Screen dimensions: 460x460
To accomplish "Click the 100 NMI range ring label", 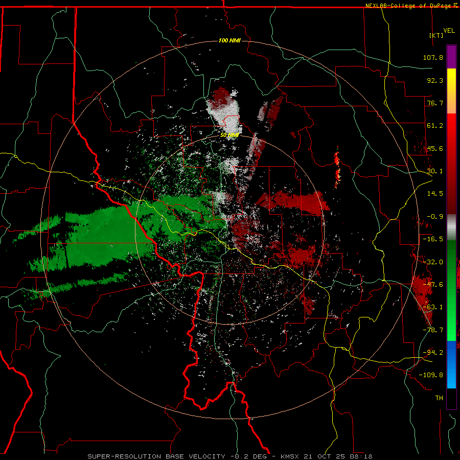I will tap(229, 40).
